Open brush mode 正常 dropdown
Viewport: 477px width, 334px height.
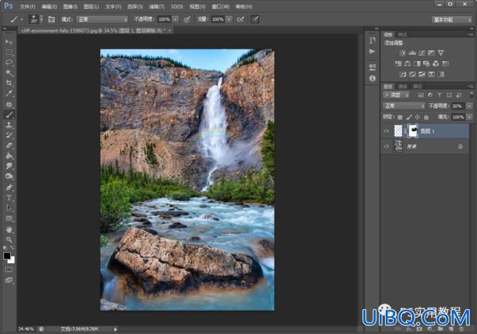(103, 20)
